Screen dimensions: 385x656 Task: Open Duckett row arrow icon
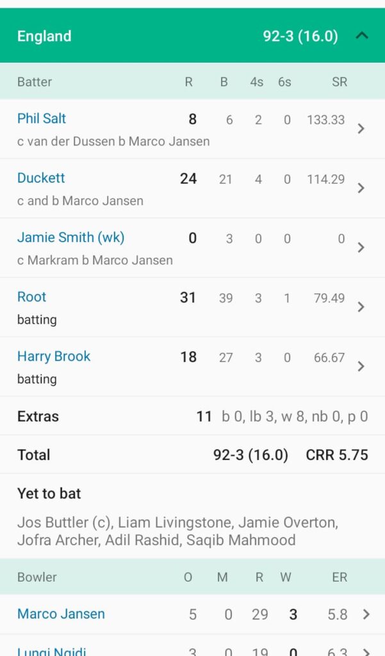coord(361,188)
